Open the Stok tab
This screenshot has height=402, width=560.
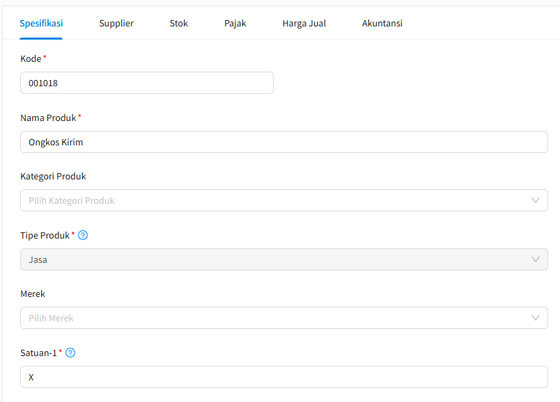pos(179,23)
